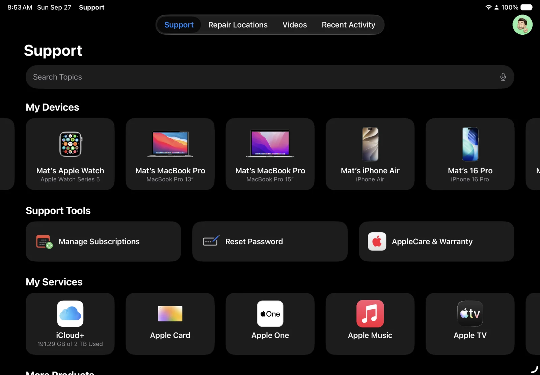Select the "MacBook Pro 13″" subtitle
This screenshot has height=375, width=540.
pos(170,179)
